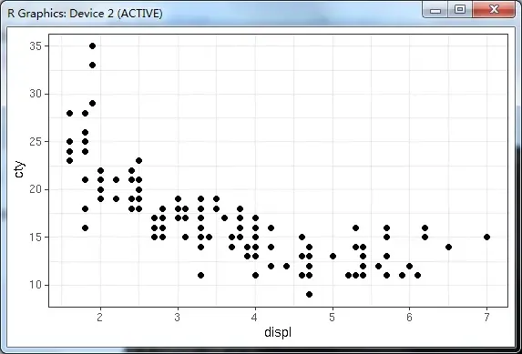This screenshot has width=522, height=354.
Task: Select the data point at displ 7, cty 15
Action: tap(486, 238)
